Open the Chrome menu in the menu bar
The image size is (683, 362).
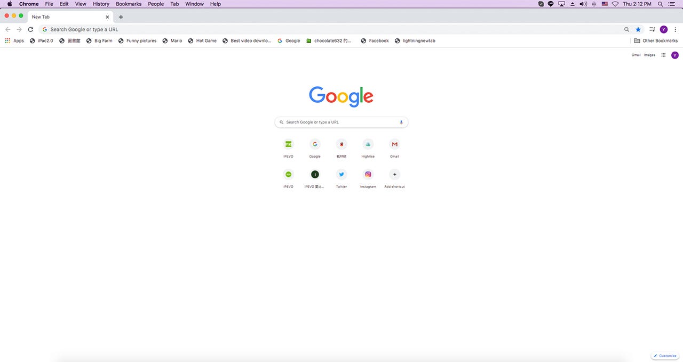coord(29,4)
